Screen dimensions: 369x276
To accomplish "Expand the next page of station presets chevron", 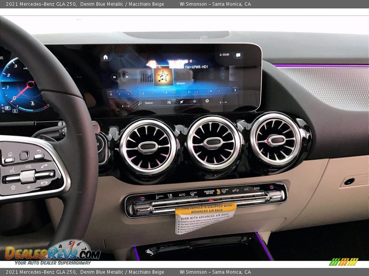I will point(235,90).
